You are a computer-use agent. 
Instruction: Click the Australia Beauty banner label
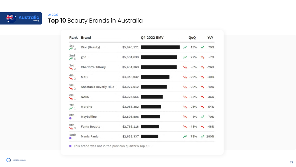(29, 18)
